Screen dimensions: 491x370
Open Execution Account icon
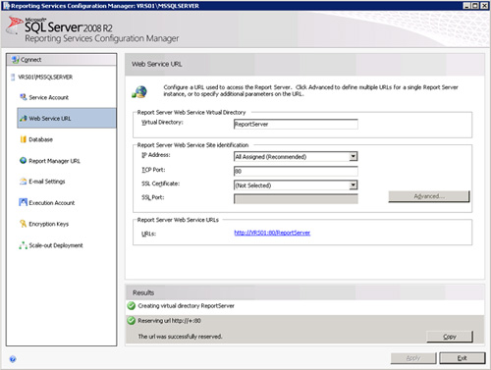click(x=23, y=202)
